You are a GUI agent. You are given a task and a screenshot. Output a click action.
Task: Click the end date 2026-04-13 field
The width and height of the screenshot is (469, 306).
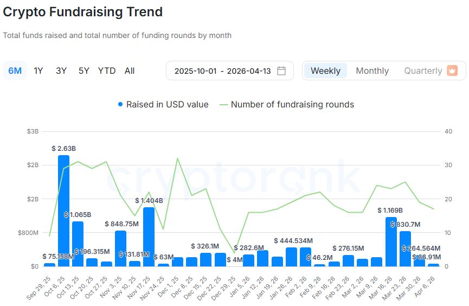(x=249, y=71)
